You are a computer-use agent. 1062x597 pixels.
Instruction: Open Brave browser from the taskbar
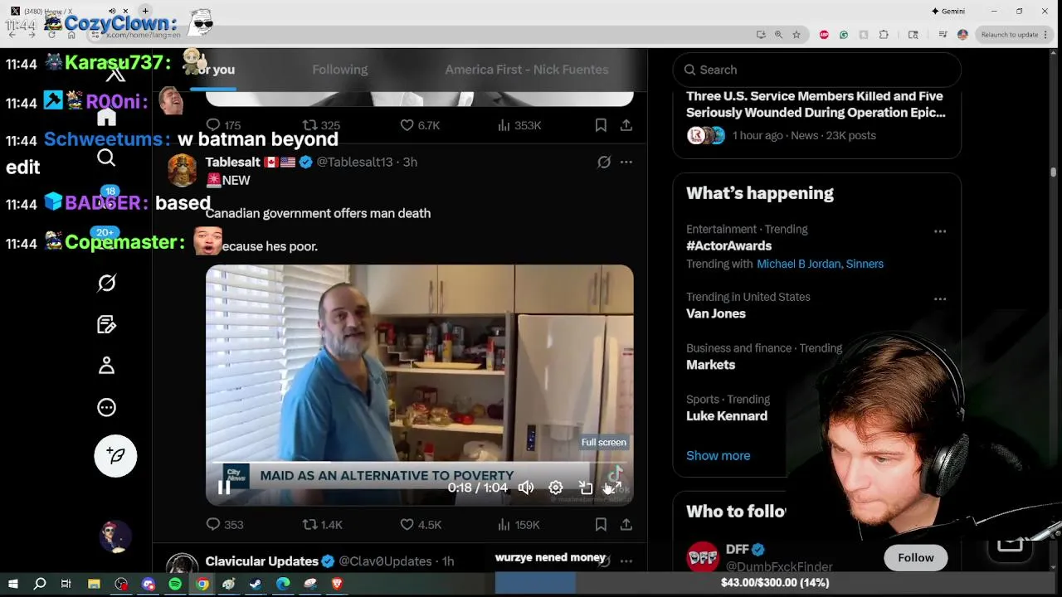point(337,584)
